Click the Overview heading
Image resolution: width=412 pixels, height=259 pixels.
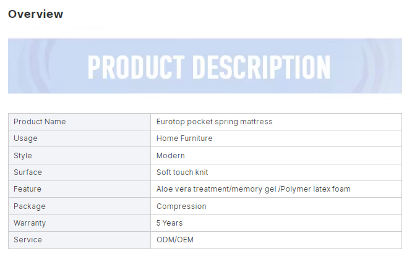35,14
